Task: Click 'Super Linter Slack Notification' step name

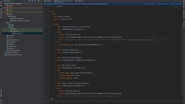Action: click(x=75, y=83)
